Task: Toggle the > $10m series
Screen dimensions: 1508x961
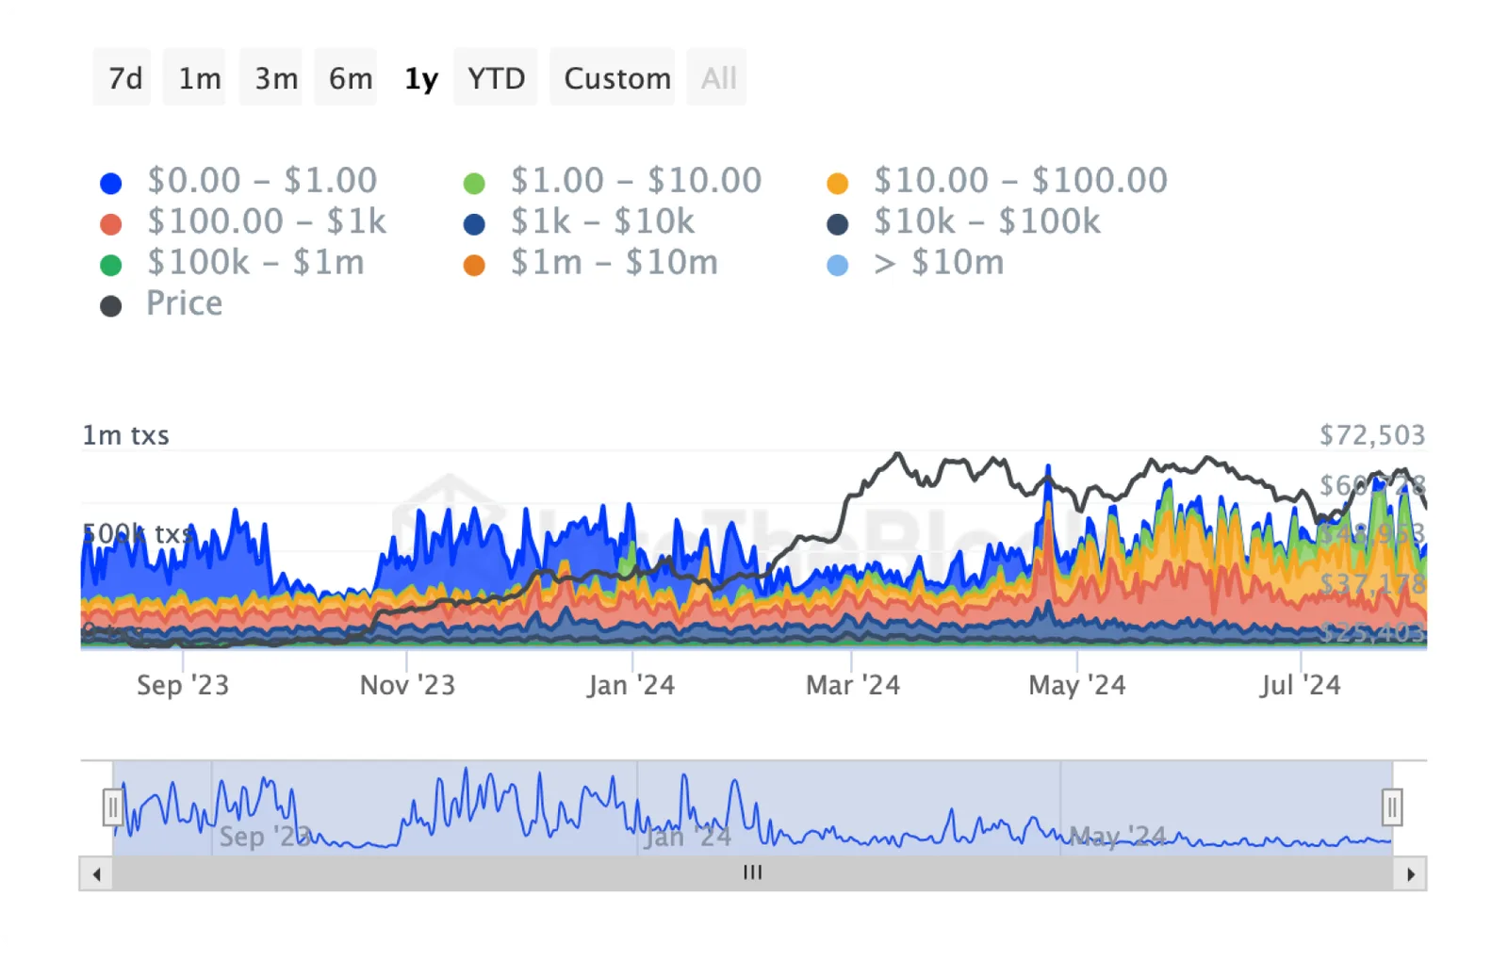Action: pos(915,263)
